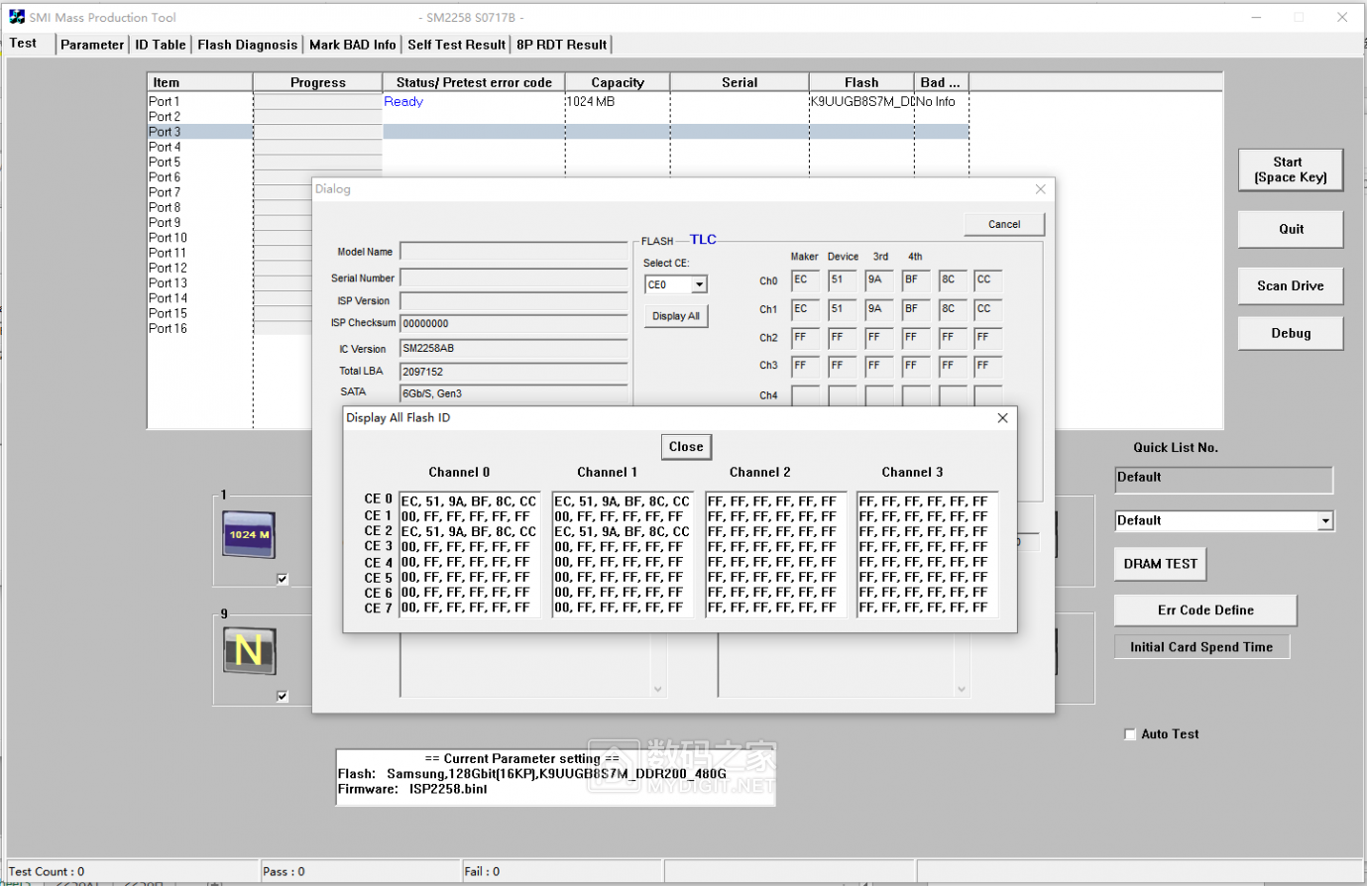
Task: Expand the Default quick list dropdown
Action: pos(1325,521)
